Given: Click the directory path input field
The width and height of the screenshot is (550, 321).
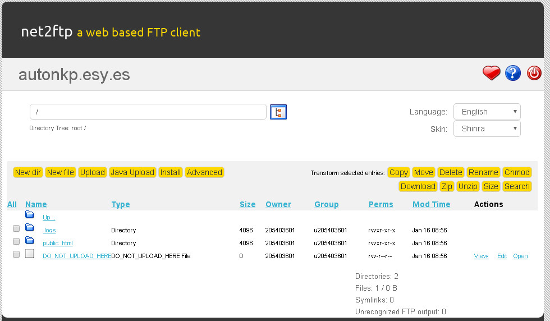Looking at the screenshot, I should point(148,112).
